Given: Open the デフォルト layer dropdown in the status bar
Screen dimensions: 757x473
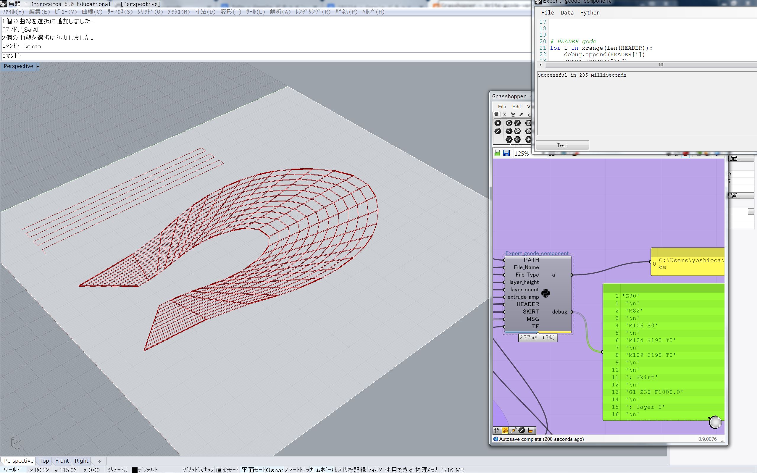Looking at the screenshot, I should [x=147, y=469].
